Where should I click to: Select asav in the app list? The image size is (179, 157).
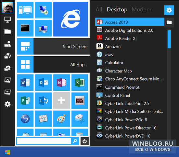[130, 55]
